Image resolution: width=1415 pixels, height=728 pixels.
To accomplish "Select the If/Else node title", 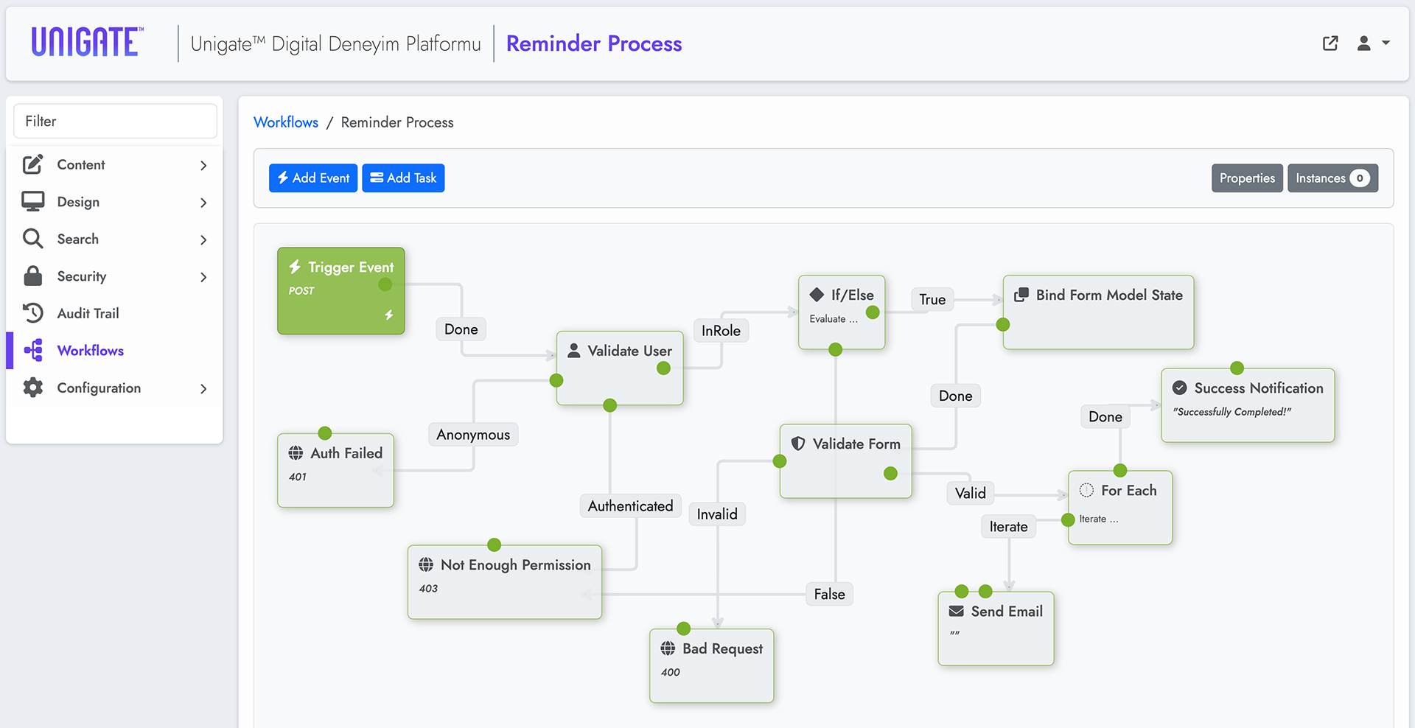I will (x=853, y=295).
